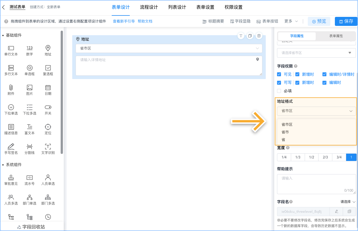Click the 保存 button
358x231 pixels.
(346, 21)
